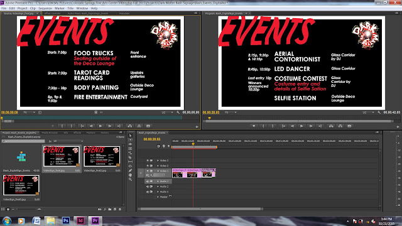Expand the Audio 3 track
The width and height of the screenshot is (402, 226).
(158, 191)
